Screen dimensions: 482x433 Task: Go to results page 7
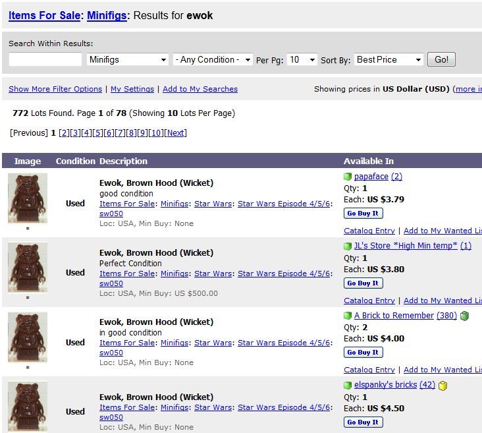[x=120, y=133]
